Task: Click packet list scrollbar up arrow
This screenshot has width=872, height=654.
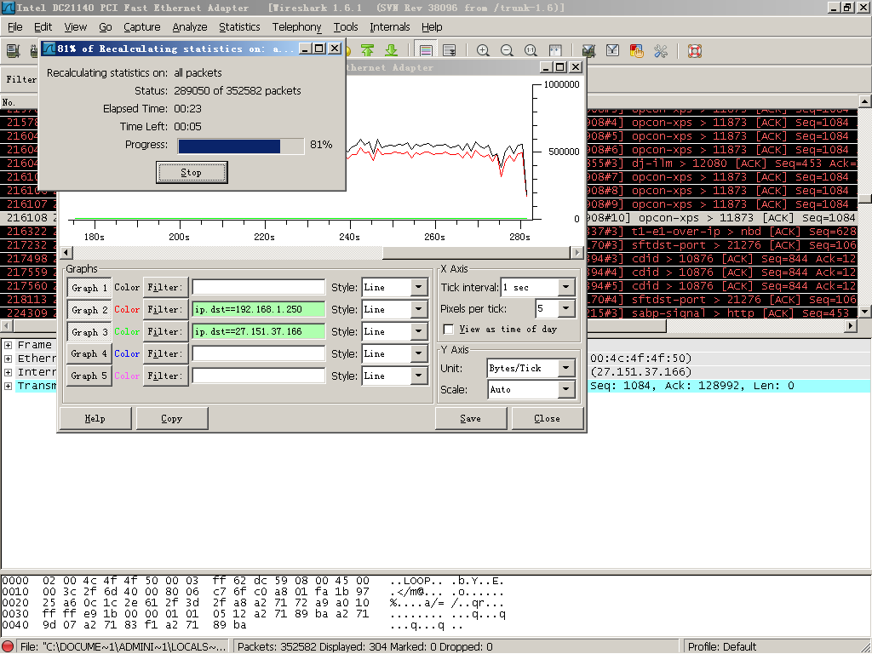Action: point(865,101)
